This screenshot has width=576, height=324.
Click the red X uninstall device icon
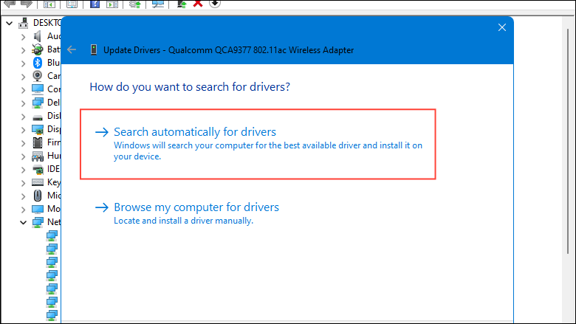coord(198,4)
